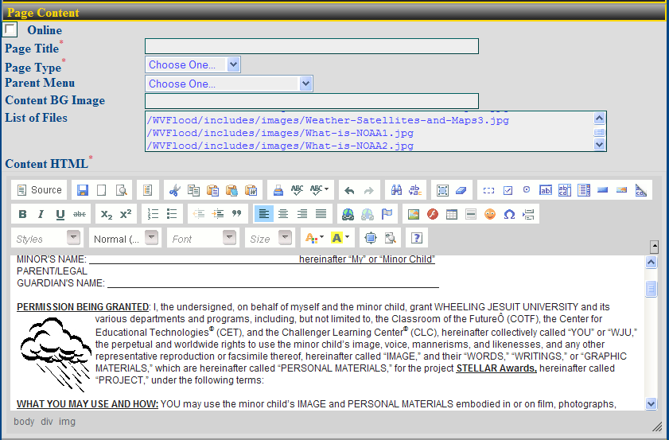Click the Cut scissors icon

(174, 190)
